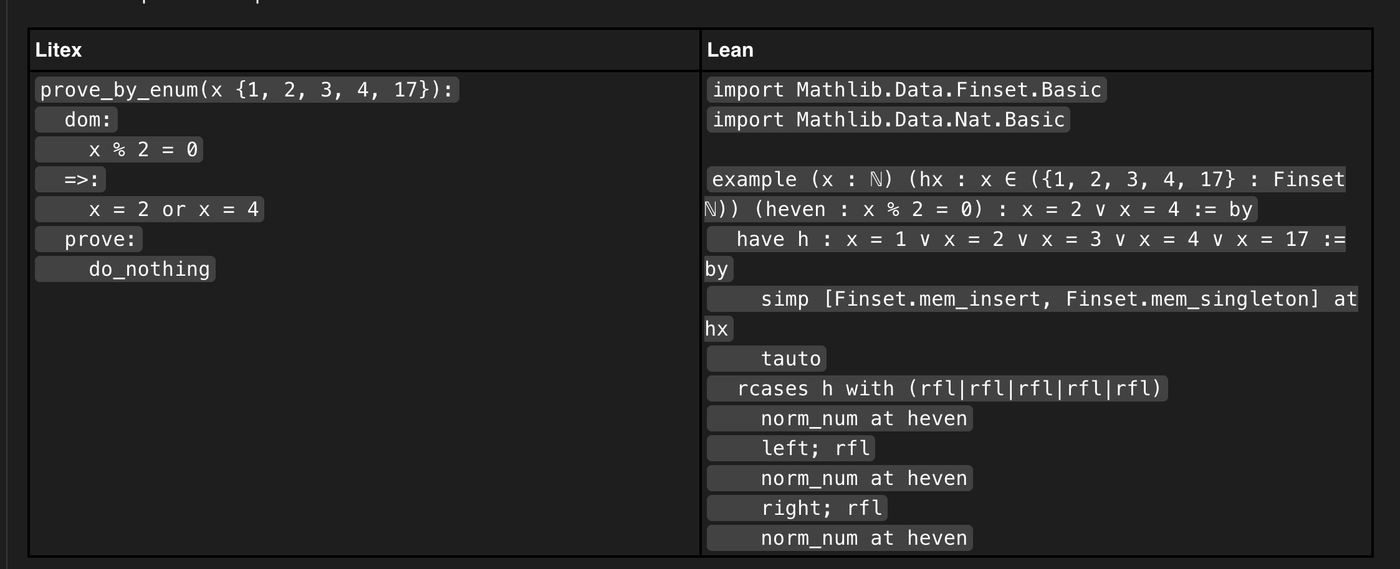Click the simp Finset.mem_insert line
The width and height of the screenshot is (1400, 569).
pos(1032,299)
